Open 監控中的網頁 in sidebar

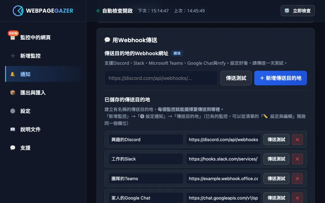coord(43,37)
